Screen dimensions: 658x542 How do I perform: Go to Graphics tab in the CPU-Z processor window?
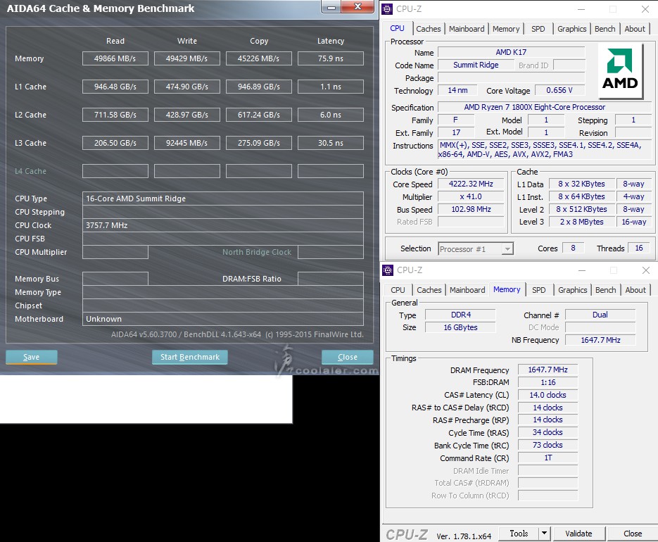pyautogui.click(x=572, y=29)
